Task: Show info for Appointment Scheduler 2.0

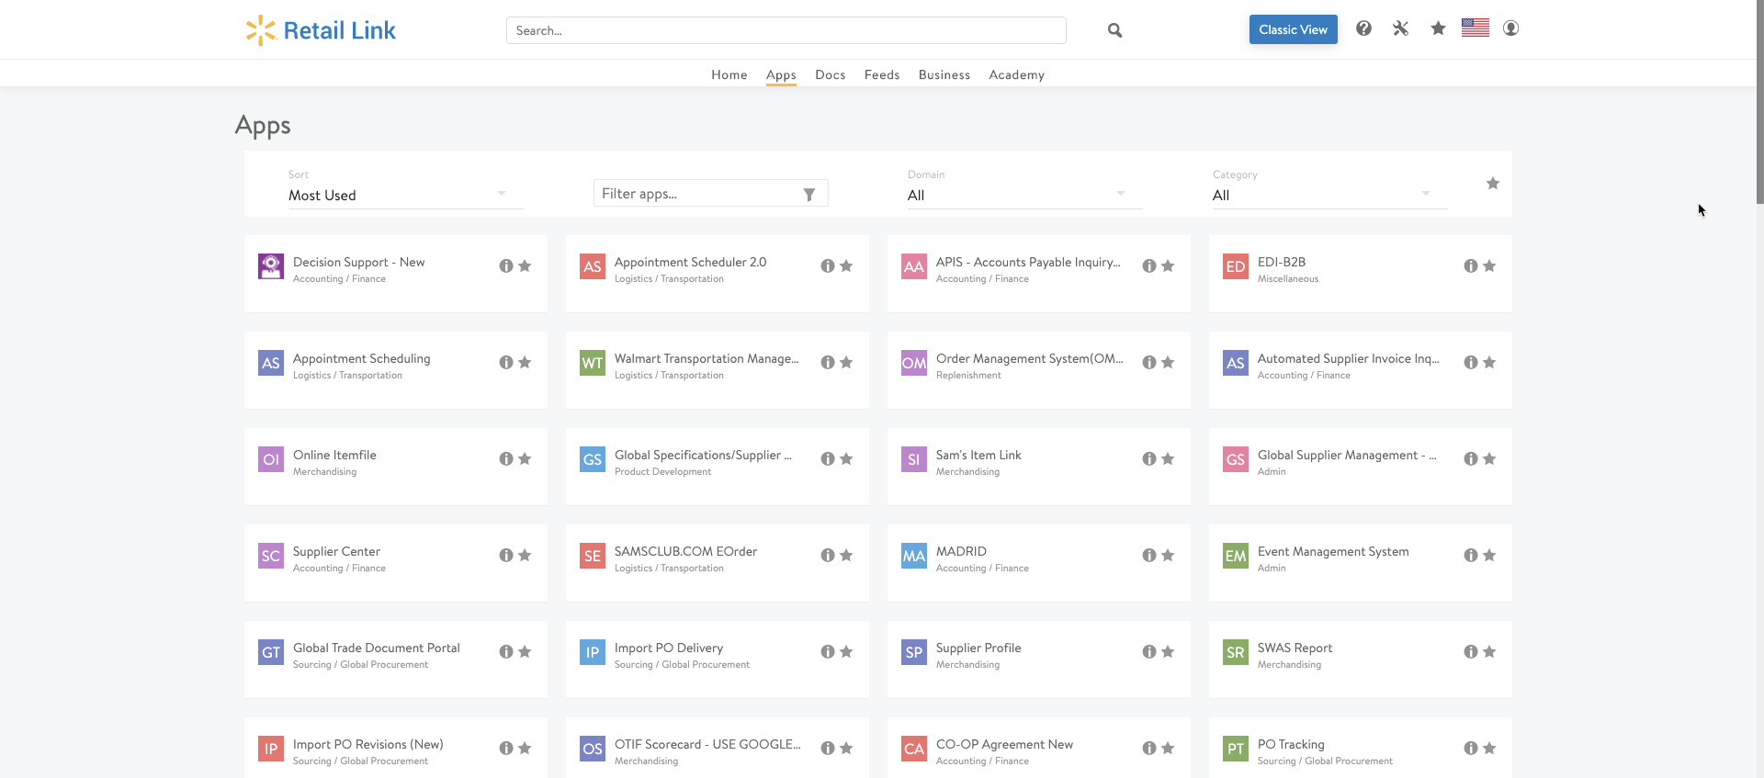Action: click(828, 265)
